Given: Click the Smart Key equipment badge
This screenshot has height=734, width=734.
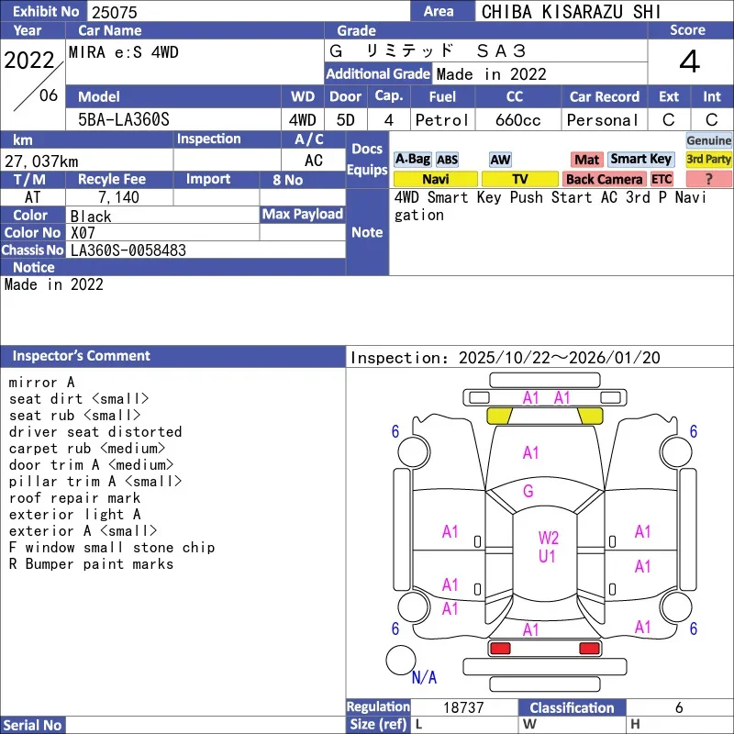Looking at the screenshot, I should click(640, 160).
